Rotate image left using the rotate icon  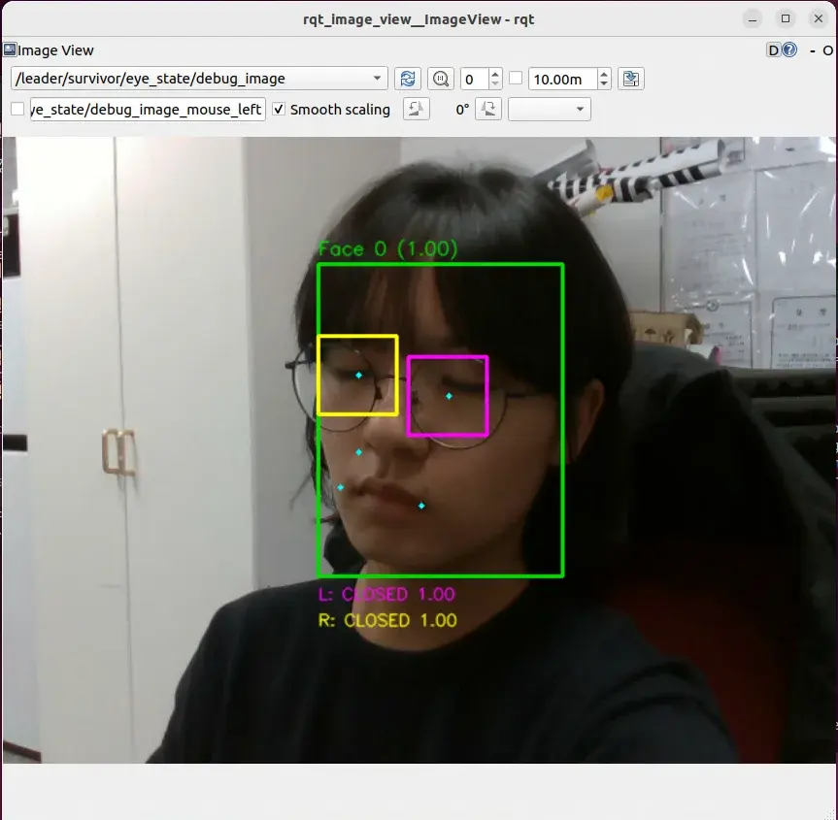coord(416,110)
